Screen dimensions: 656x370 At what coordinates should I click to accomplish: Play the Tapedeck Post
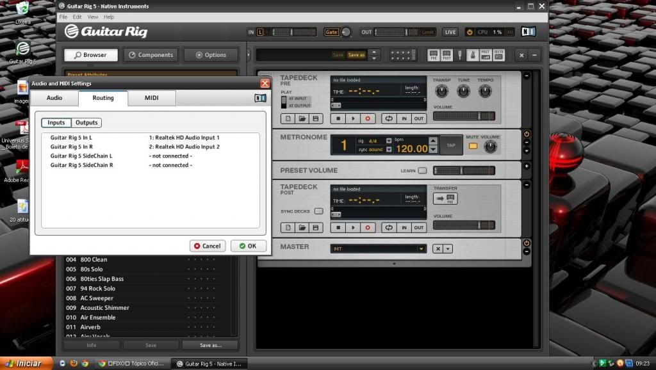[353, 228]
